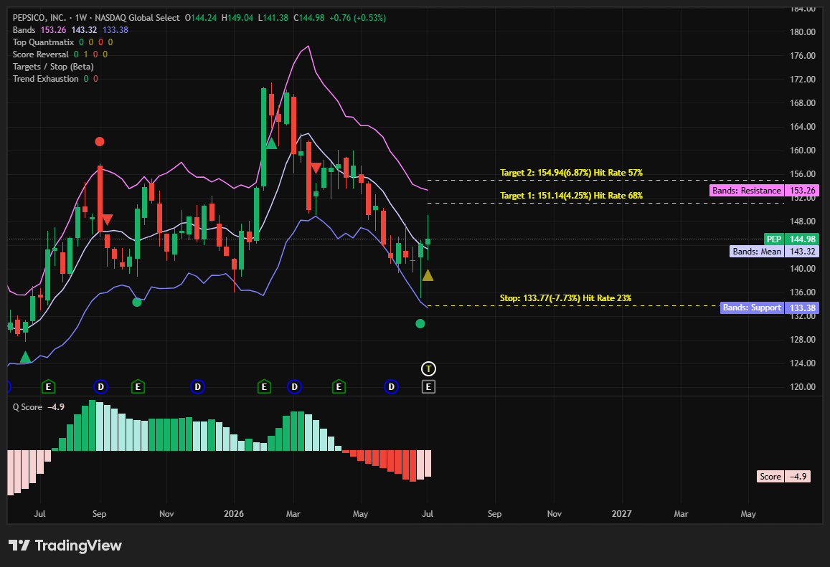Screen dimensions: 830x567
Task: Click the 2027 label on time axis
Action: [x=621, y=513]
